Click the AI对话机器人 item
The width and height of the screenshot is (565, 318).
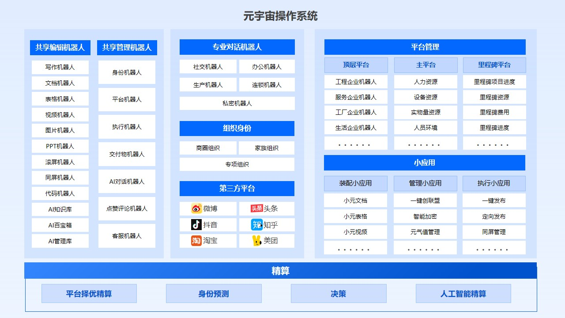[127, 182]
